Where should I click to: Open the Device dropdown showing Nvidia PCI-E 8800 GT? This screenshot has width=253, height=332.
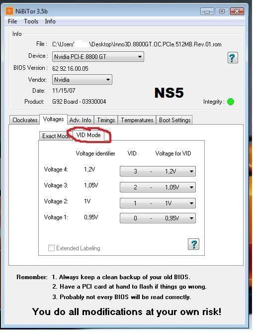(x=98, y=57)
